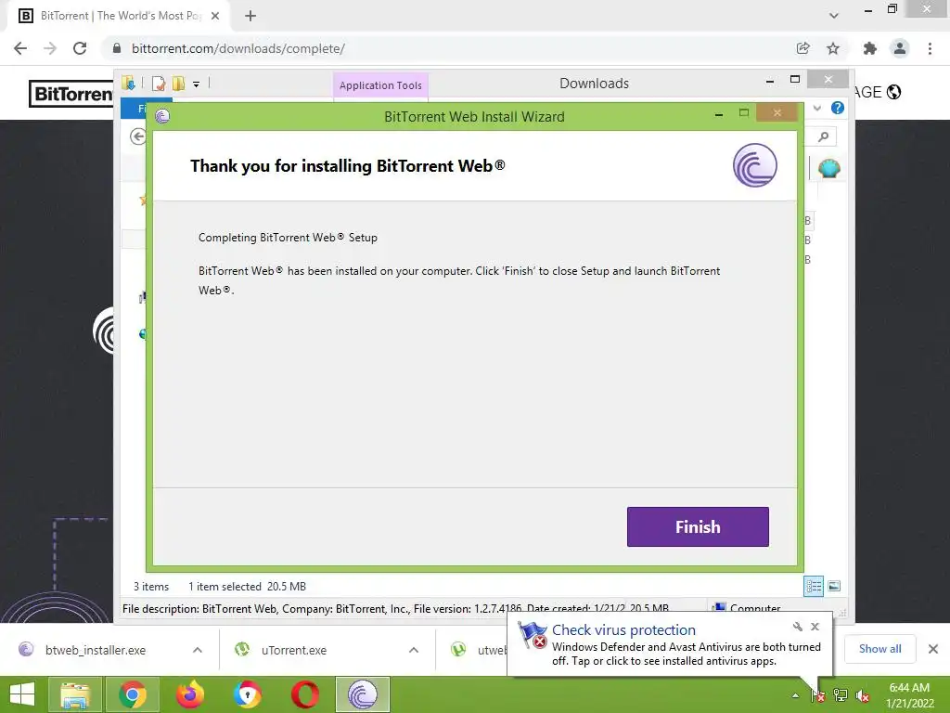This screenshot has height=713, width=950.
Task: Click network status tray icon
Action: 841,695
